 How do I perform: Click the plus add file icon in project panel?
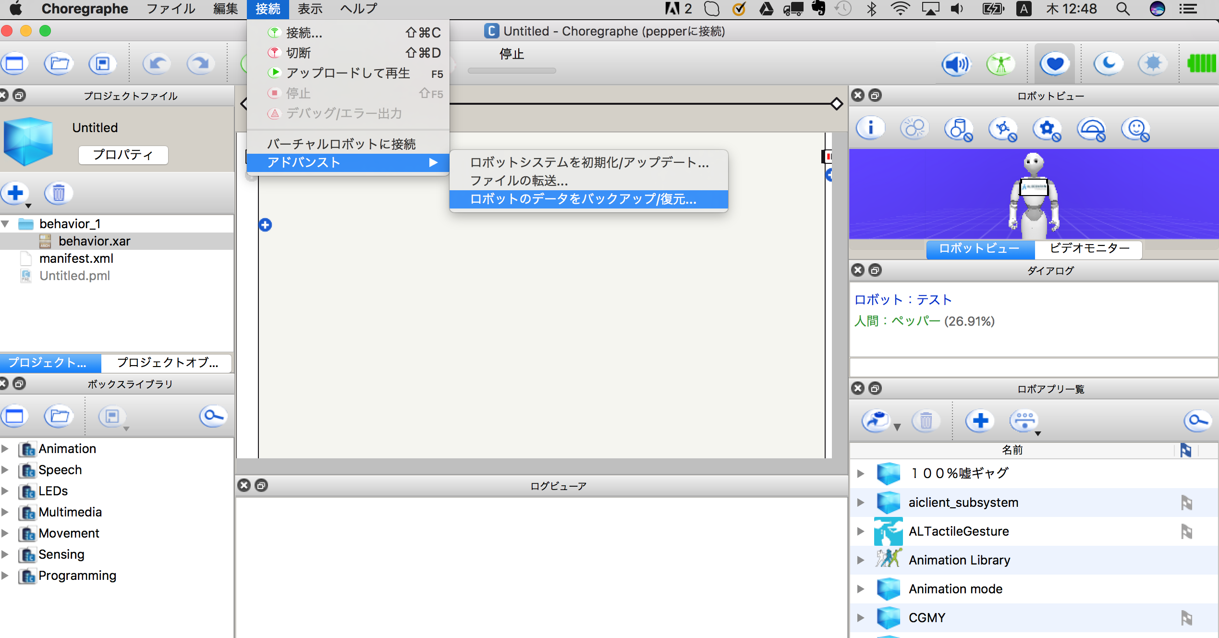pos(15,193)
